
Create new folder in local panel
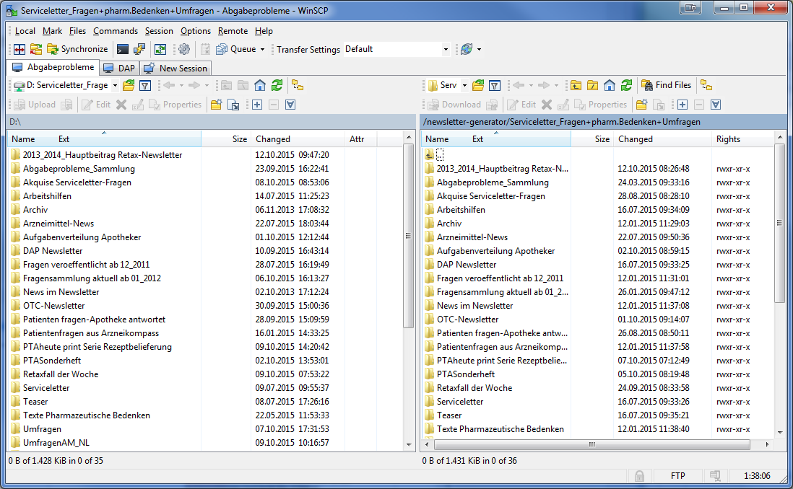click(216, 105)
